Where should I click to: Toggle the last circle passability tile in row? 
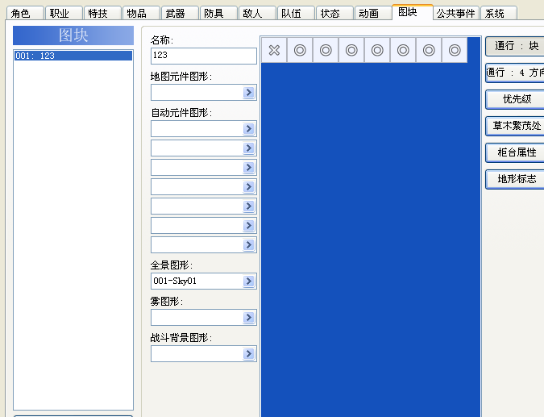(x=455, y=50)
